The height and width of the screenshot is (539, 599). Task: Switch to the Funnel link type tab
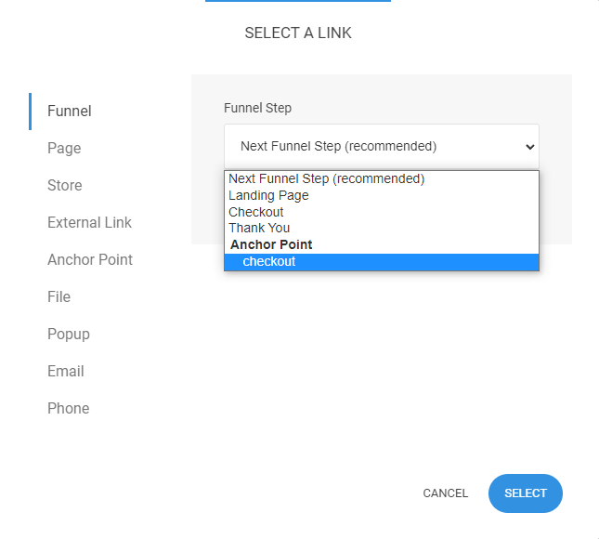(70, 111)
